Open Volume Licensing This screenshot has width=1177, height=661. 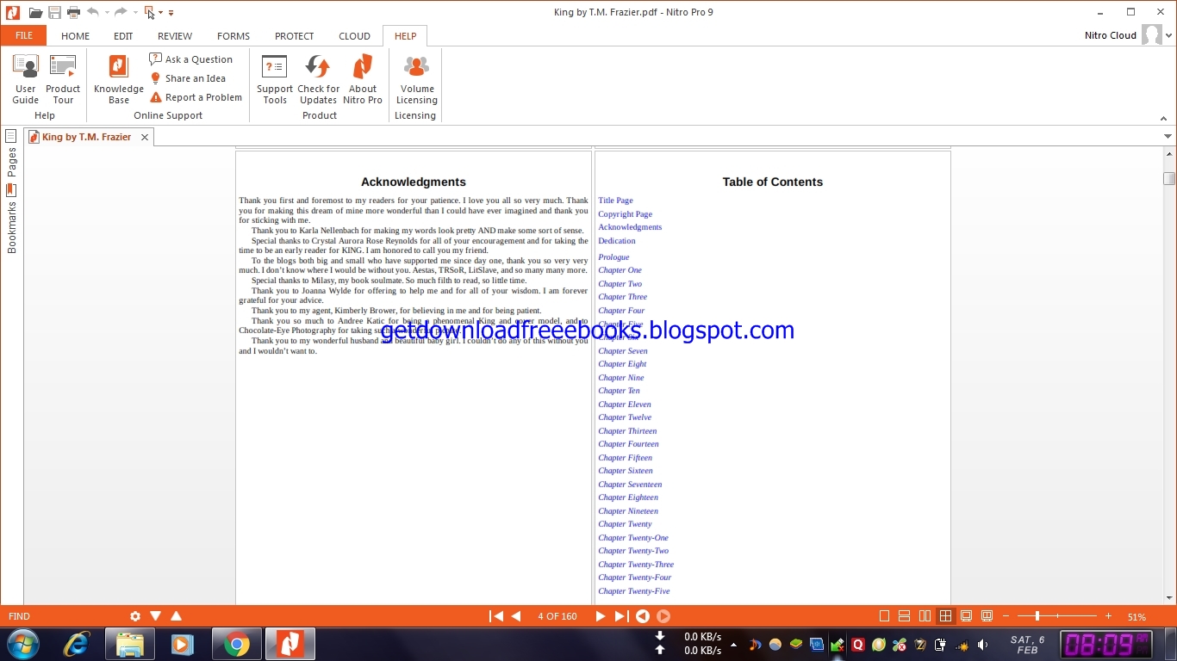click(x=417, y=79)
